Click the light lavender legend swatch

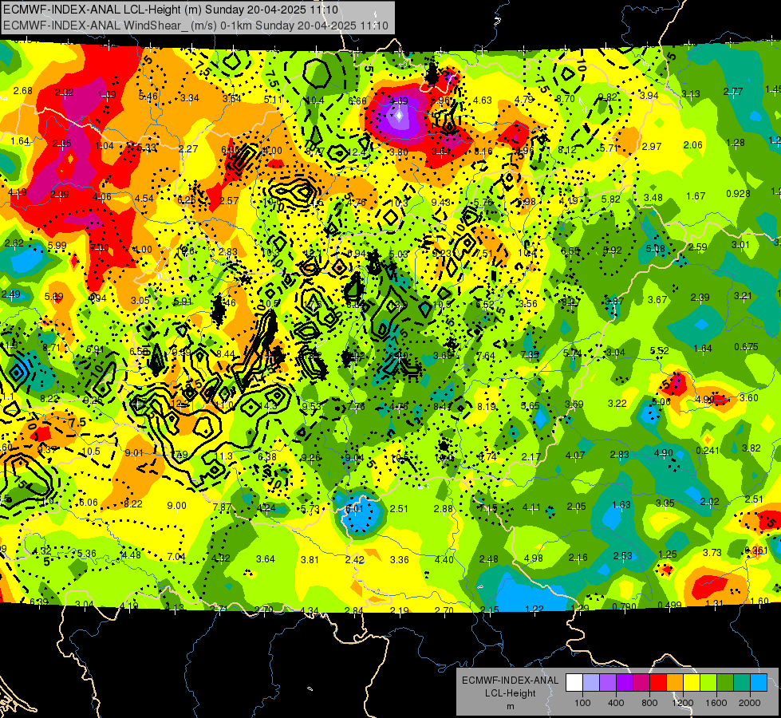[591, 683]
